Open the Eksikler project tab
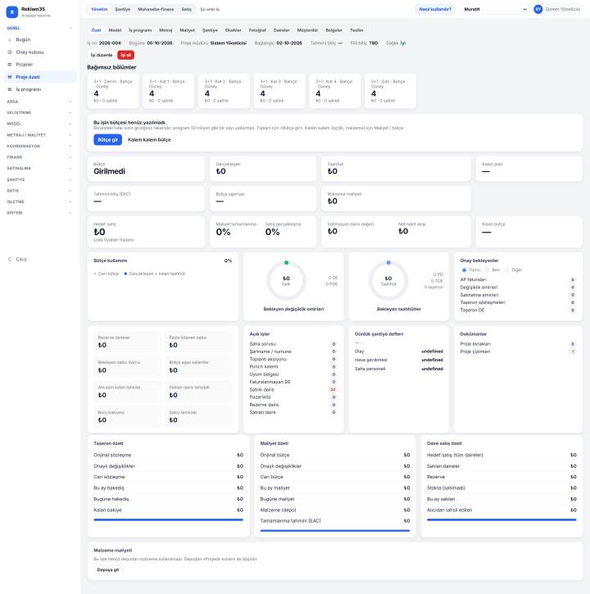Viewport: 590px width, 594px height. pyautogui.click(x=233, y=30)
